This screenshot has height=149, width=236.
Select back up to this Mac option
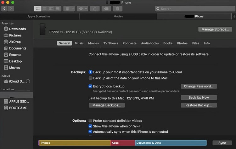click(91, 78)
